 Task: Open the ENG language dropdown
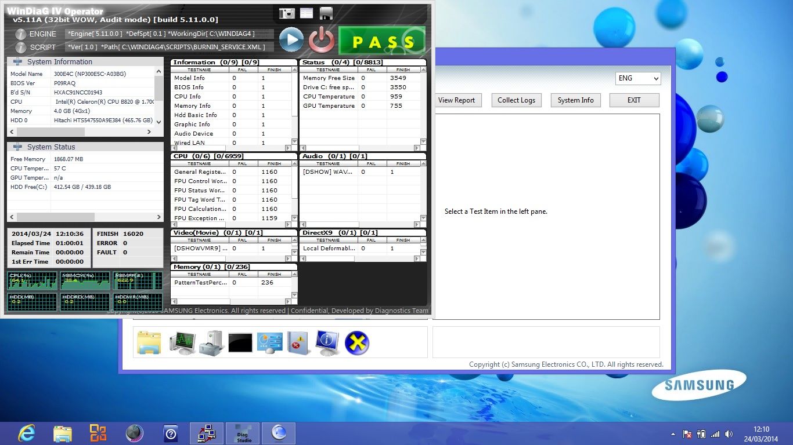[638, 78]
